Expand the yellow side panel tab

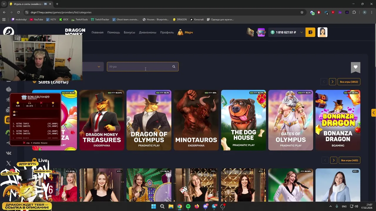373,113
